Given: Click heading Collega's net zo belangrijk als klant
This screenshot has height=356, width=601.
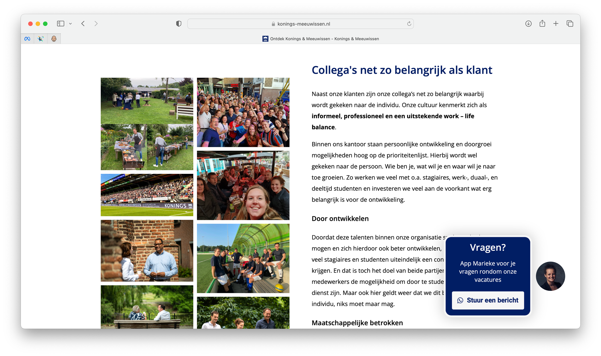Looking at the screenshot, I should tap(402, 70).
